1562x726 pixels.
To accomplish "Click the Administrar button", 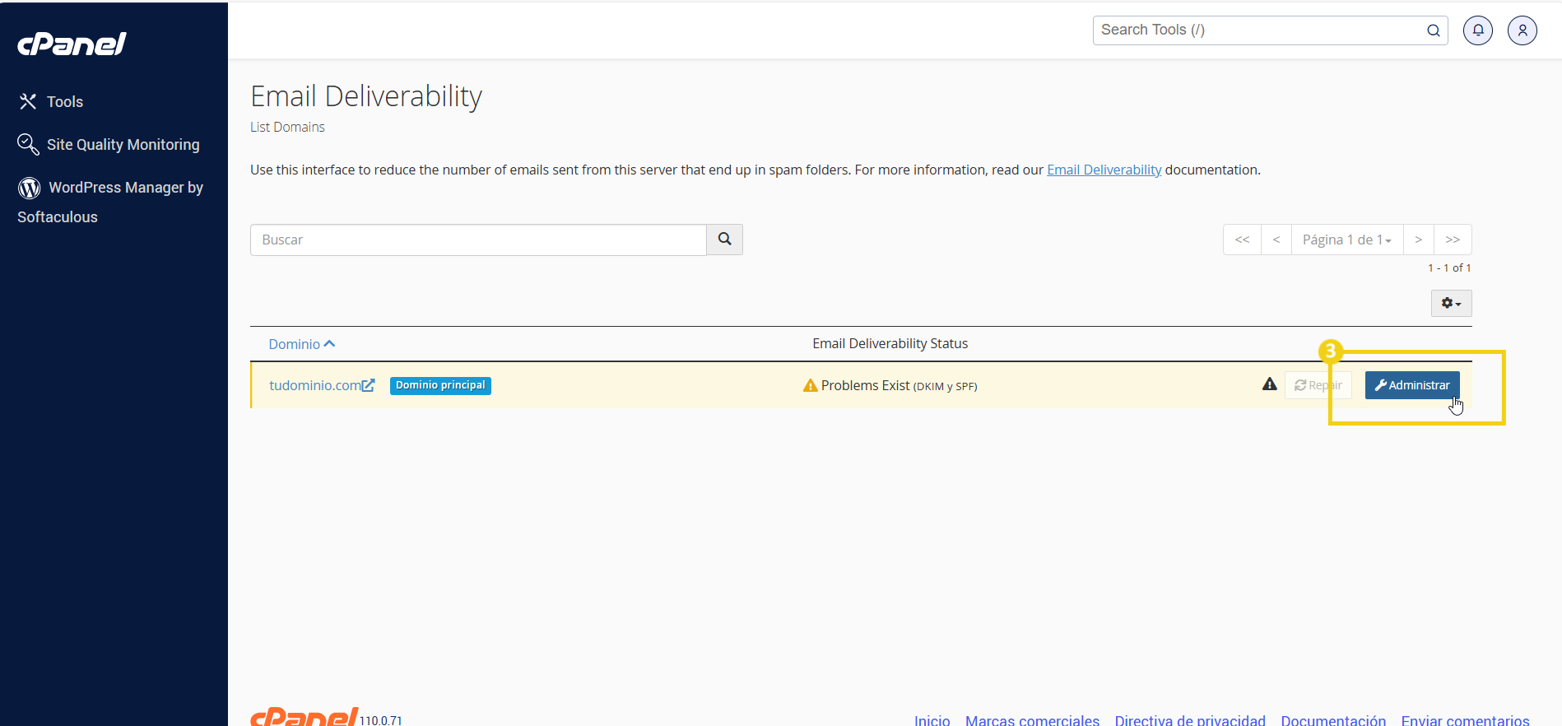I will (x=1411, y=385).
